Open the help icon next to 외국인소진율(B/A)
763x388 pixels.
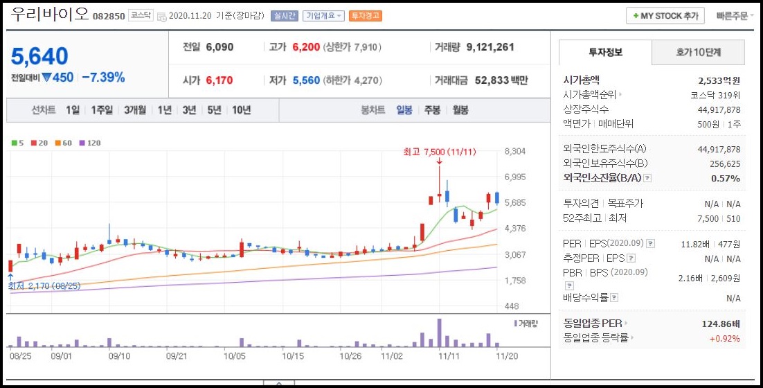(647, 178)
